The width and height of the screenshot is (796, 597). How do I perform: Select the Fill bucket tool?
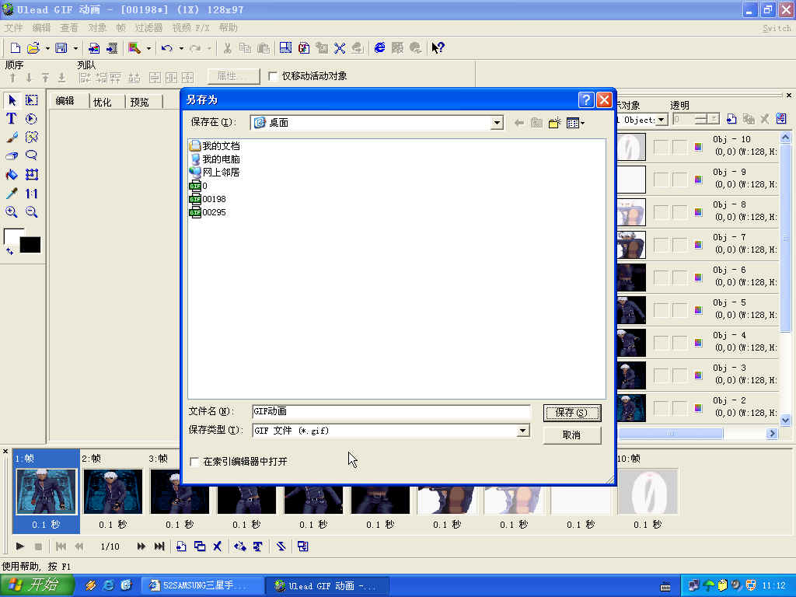pos(12,175)
